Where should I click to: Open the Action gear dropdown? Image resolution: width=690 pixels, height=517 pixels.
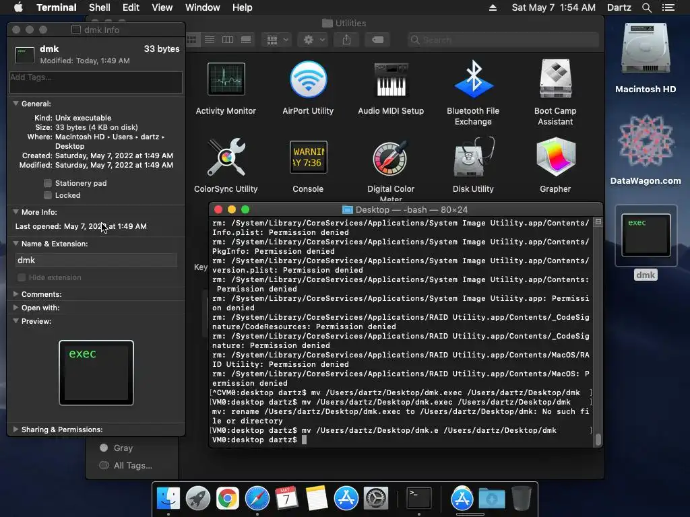(x=314, y=40)
